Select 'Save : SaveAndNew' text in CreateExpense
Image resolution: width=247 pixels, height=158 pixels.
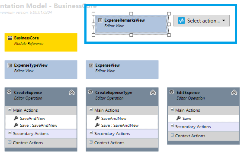(x=38, y=126)
